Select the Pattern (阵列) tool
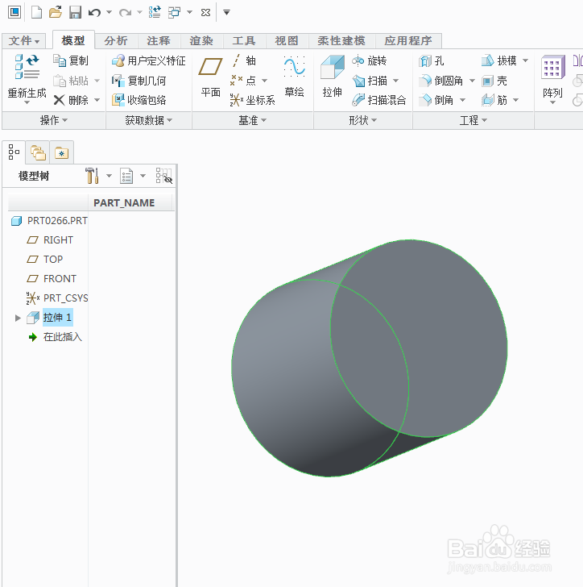This screenshot has width=583, height=587. (x=552, y=79)
